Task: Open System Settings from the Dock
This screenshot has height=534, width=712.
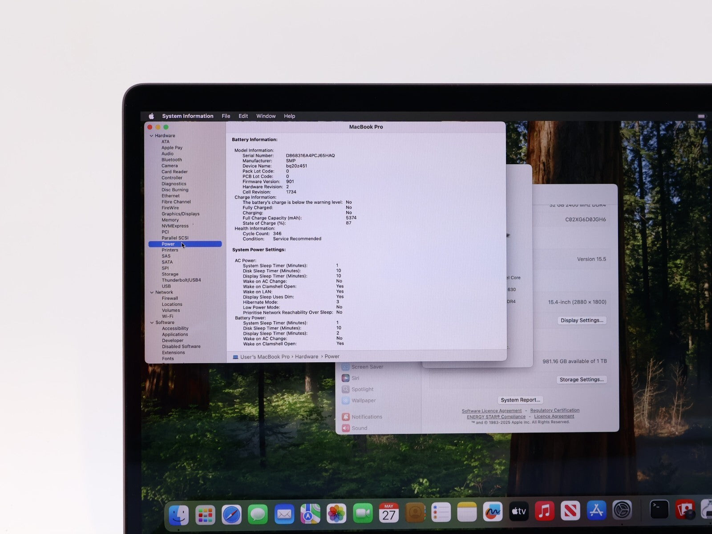Action: point(622,510)
